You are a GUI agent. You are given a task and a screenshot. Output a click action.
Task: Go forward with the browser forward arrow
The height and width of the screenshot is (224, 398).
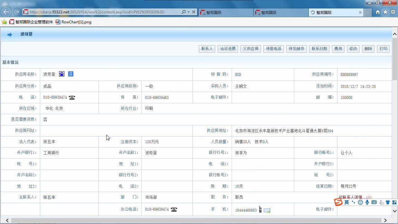pos(17,12)
